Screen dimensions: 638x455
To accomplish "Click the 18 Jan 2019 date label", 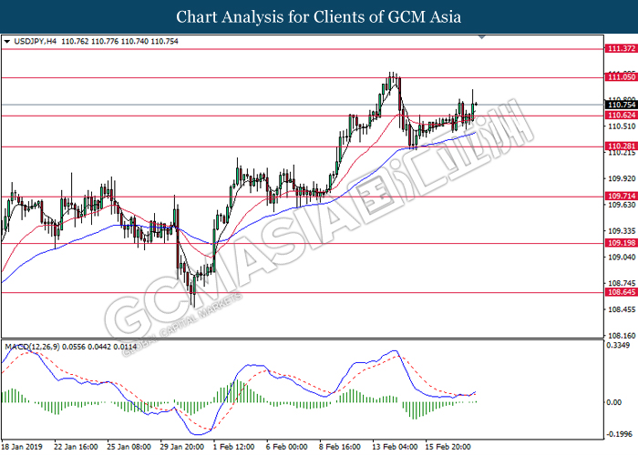I will (x=22, y=447).
